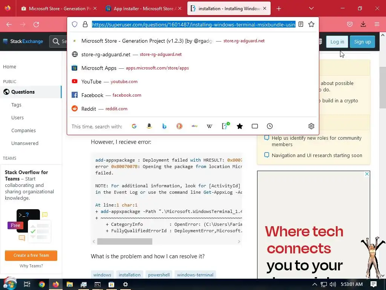Screen dimensions: 386x290
Task: Switch to App Installer tab
Action: (x=143, y=9)
